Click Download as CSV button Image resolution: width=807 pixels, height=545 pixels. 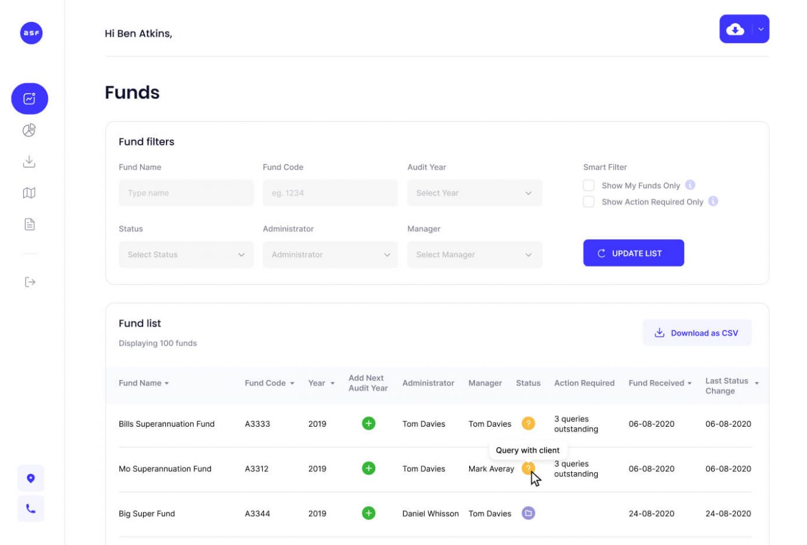tap(697, 333)
